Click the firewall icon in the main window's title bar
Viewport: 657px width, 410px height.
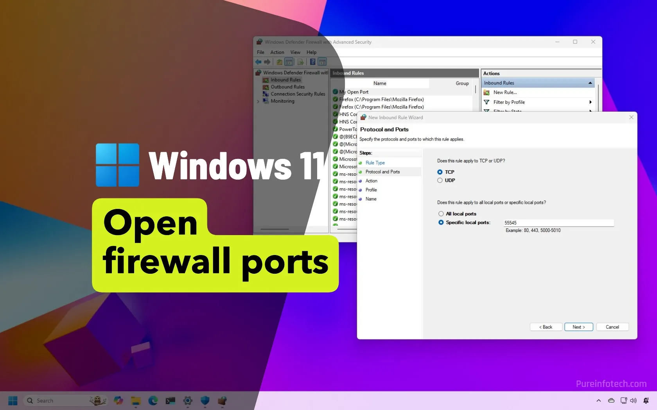point(259,42)
